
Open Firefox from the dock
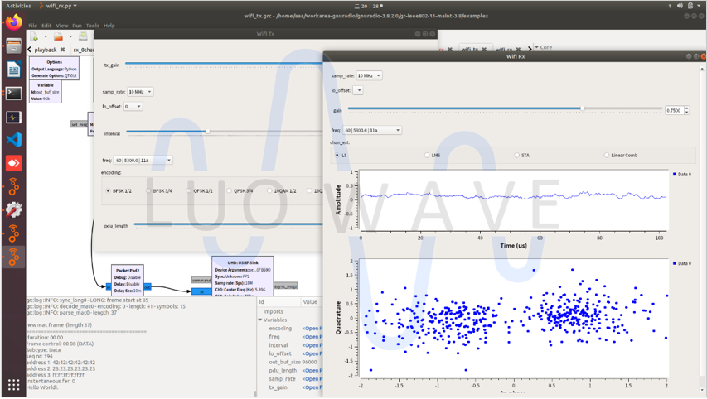click(x=13, y=23)
